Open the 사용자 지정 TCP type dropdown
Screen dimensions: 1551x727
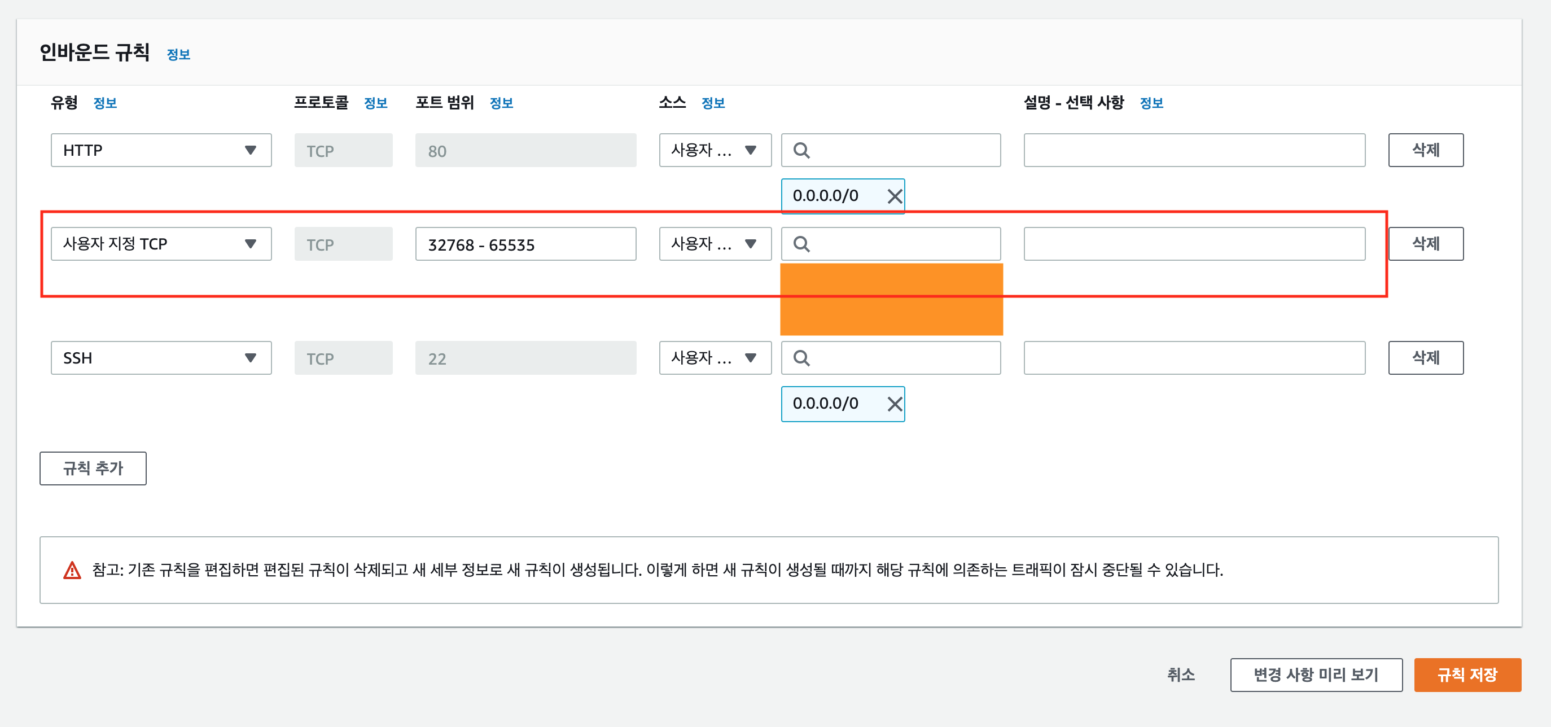tap(161, 244)
